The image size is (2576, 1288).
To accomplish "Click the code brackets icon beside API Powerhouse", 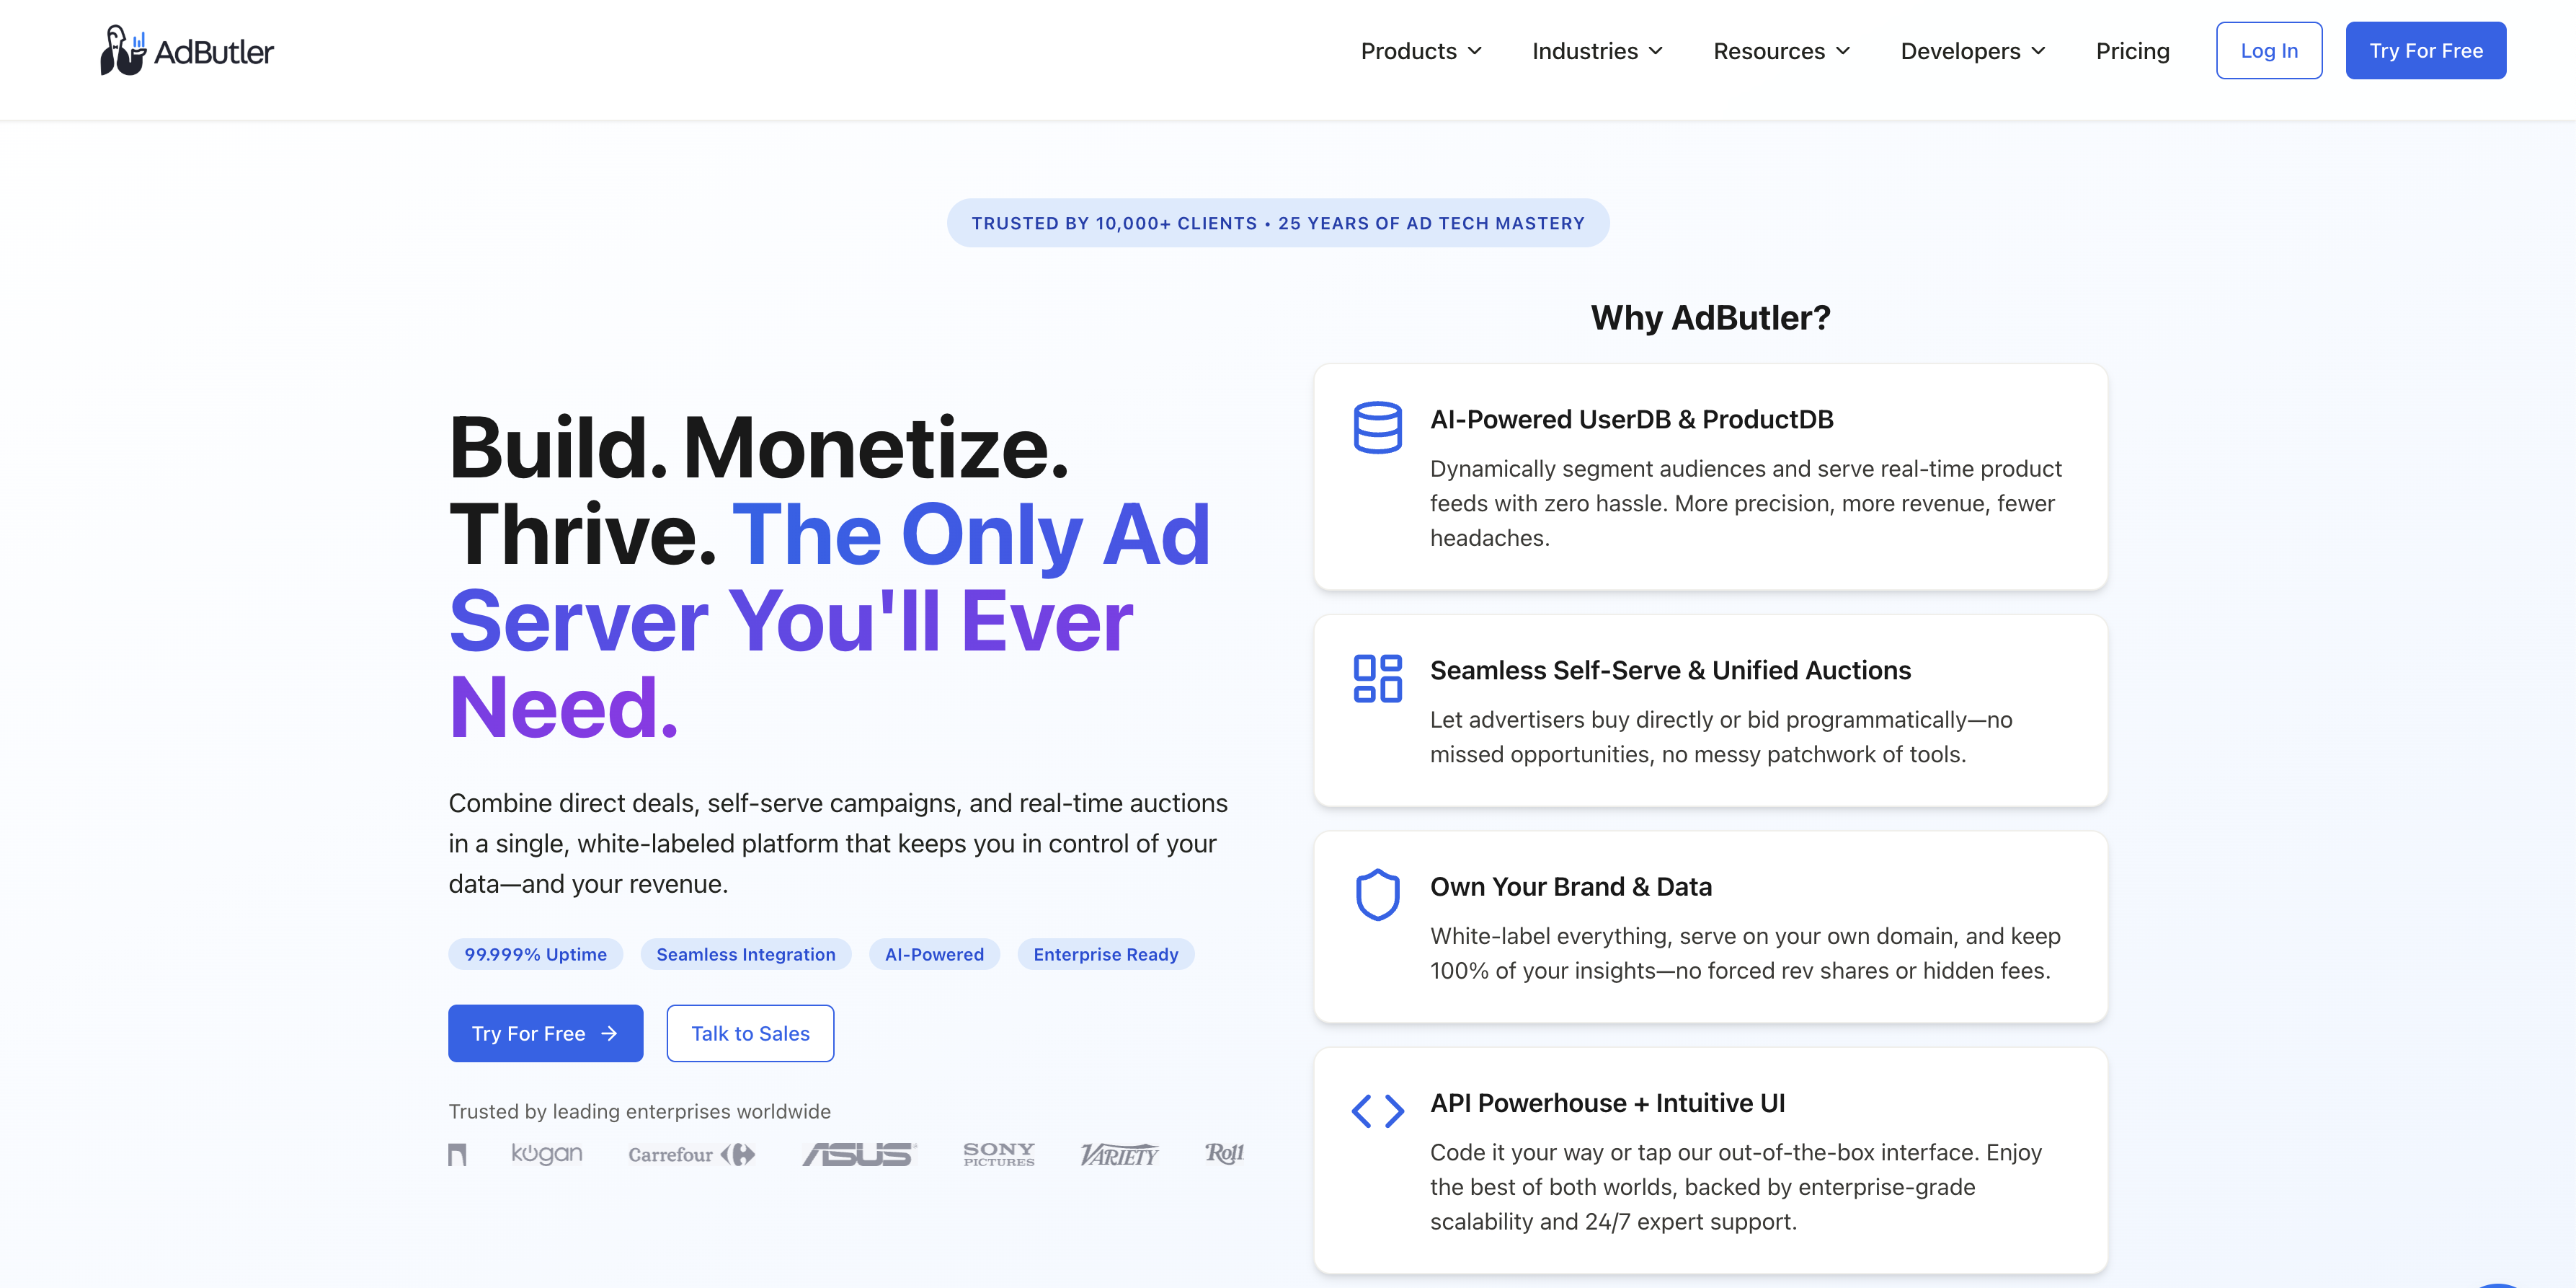I will (1377, 1111).
